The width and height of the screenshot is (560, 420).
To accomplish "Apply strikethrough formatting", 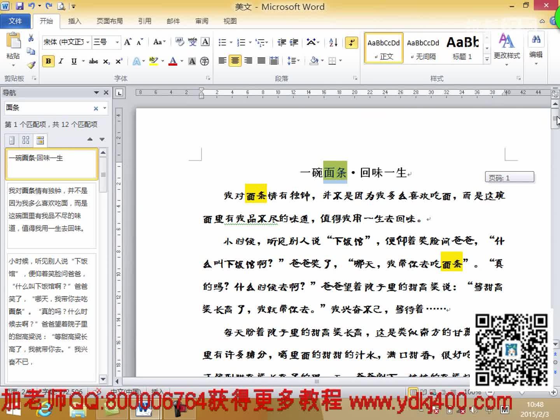I will click(93, 61).
